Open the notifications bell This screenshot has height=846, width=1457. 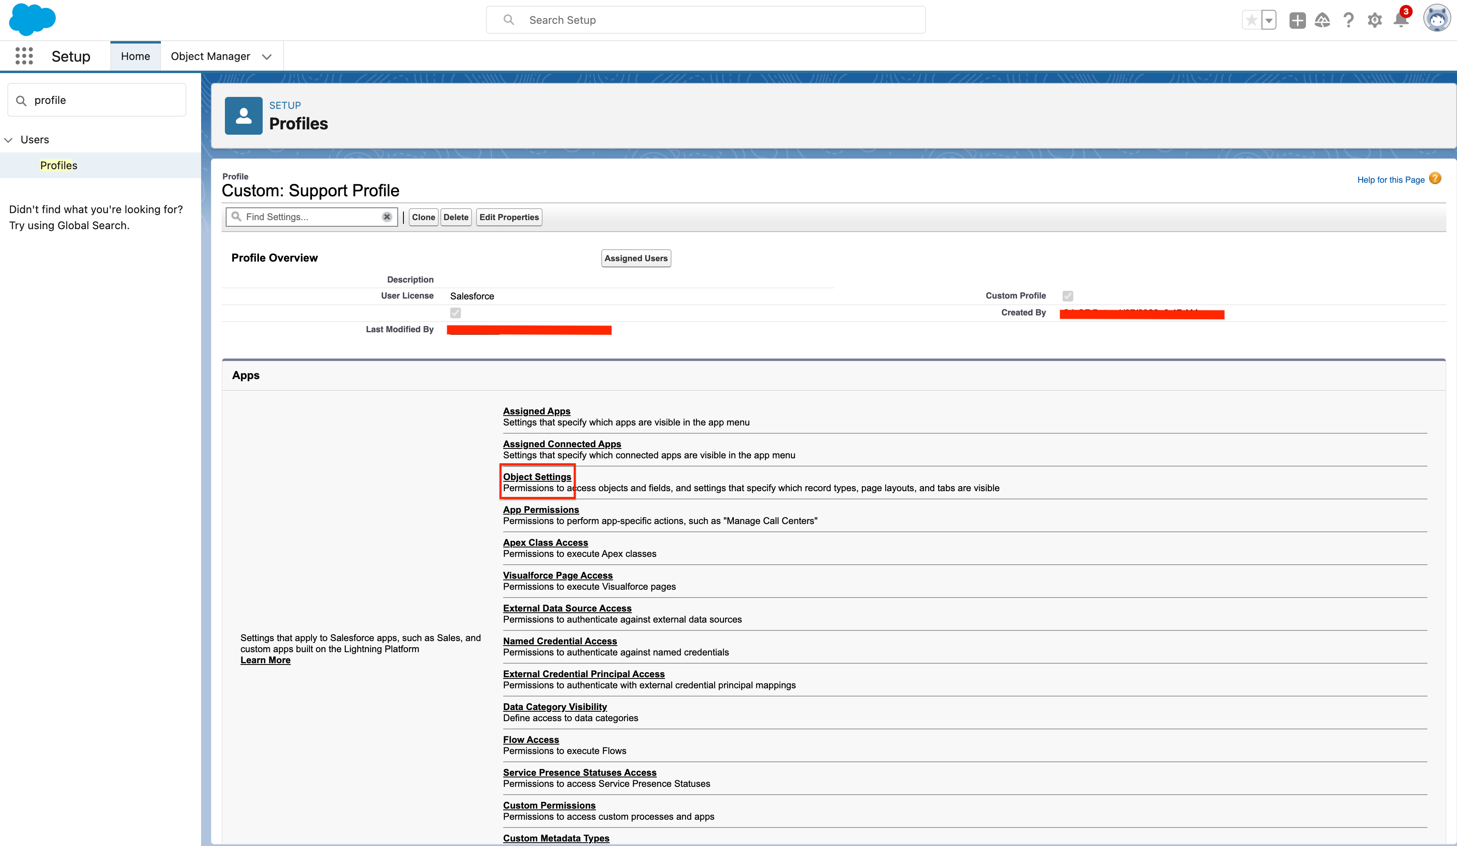click(x=1401, y=20)
